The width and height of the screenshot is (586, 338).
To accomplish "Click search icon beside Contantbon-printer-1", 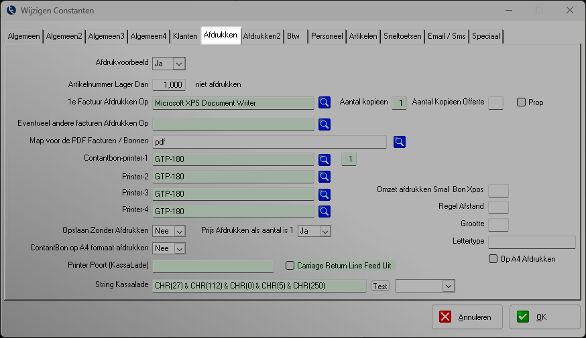I will [x=325, y=159].
